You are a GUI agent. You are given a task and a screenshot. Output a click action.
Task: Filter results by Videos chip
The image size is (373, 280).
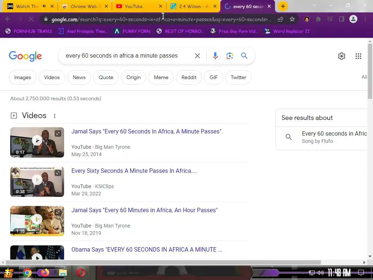coord(52,77)
